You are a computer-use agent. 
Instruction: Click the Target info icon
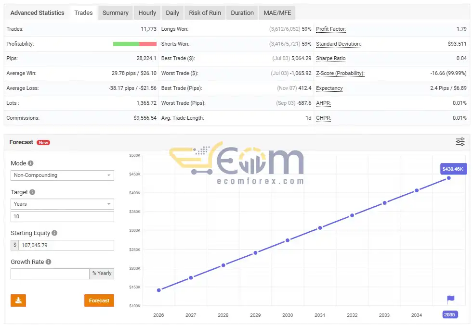(x=32, y=192)
